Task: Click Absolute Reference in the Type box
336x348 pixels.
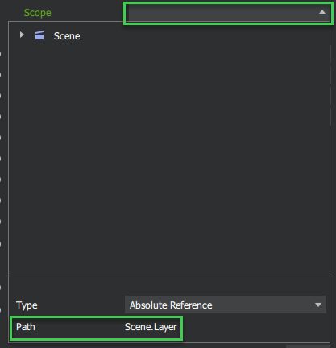Action: pos(171,305)
